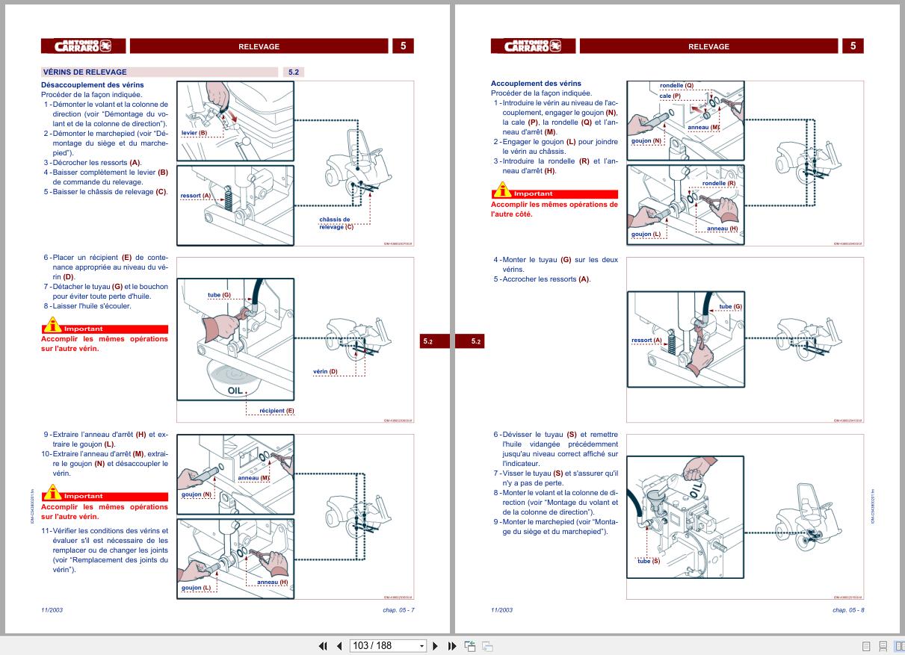Click the levier (B) diagram label
The image size is (905, 655).
tap(194, 132)
